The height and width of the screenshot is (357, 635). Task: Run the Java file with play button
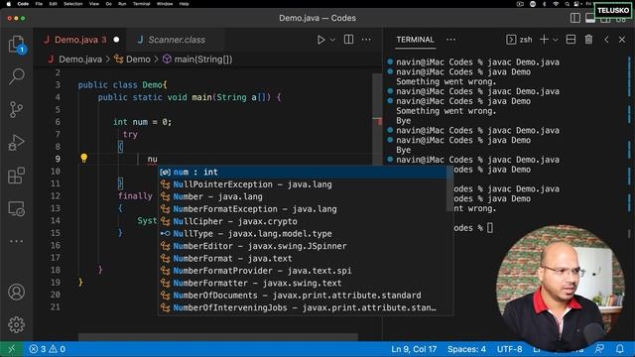(320, 40)
